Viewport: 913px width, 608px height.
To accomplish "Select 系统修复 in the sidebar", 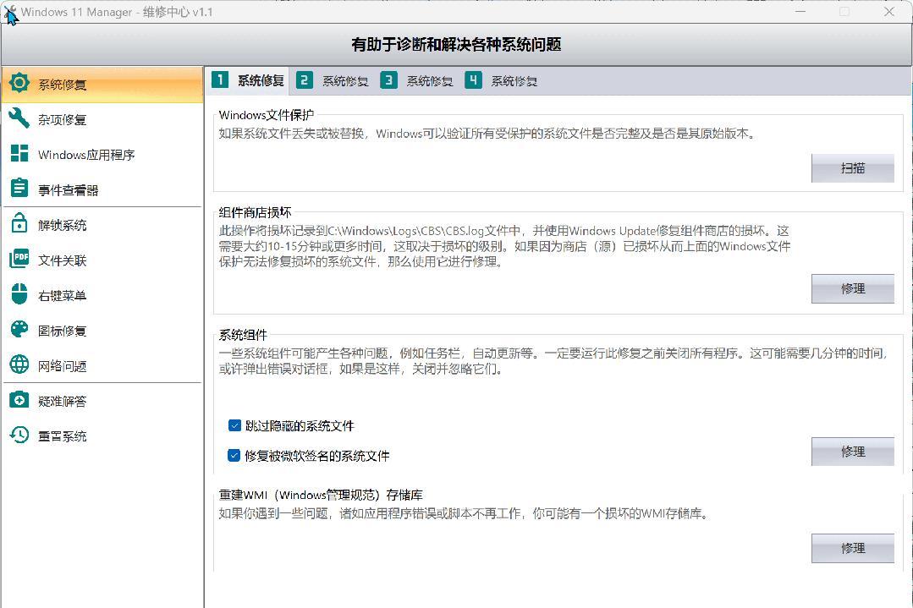I will click(x=102, y=85).
